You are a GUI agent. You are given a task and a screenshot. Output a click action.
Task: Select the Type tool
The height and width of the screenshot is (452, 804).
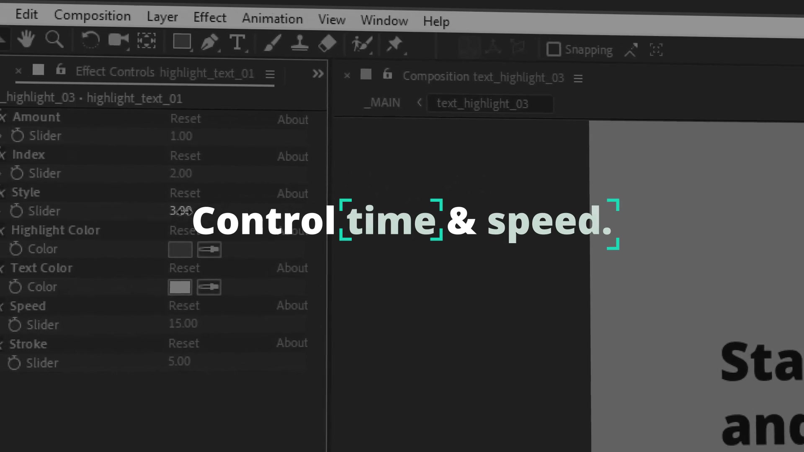pyautogui.click(x=237, y=43)
